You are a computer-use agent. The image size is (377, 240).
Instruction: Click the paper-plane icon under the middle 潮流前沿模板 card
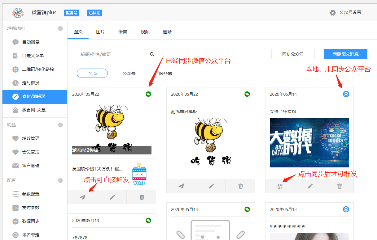pyautogui.click(x=181, y=186)
